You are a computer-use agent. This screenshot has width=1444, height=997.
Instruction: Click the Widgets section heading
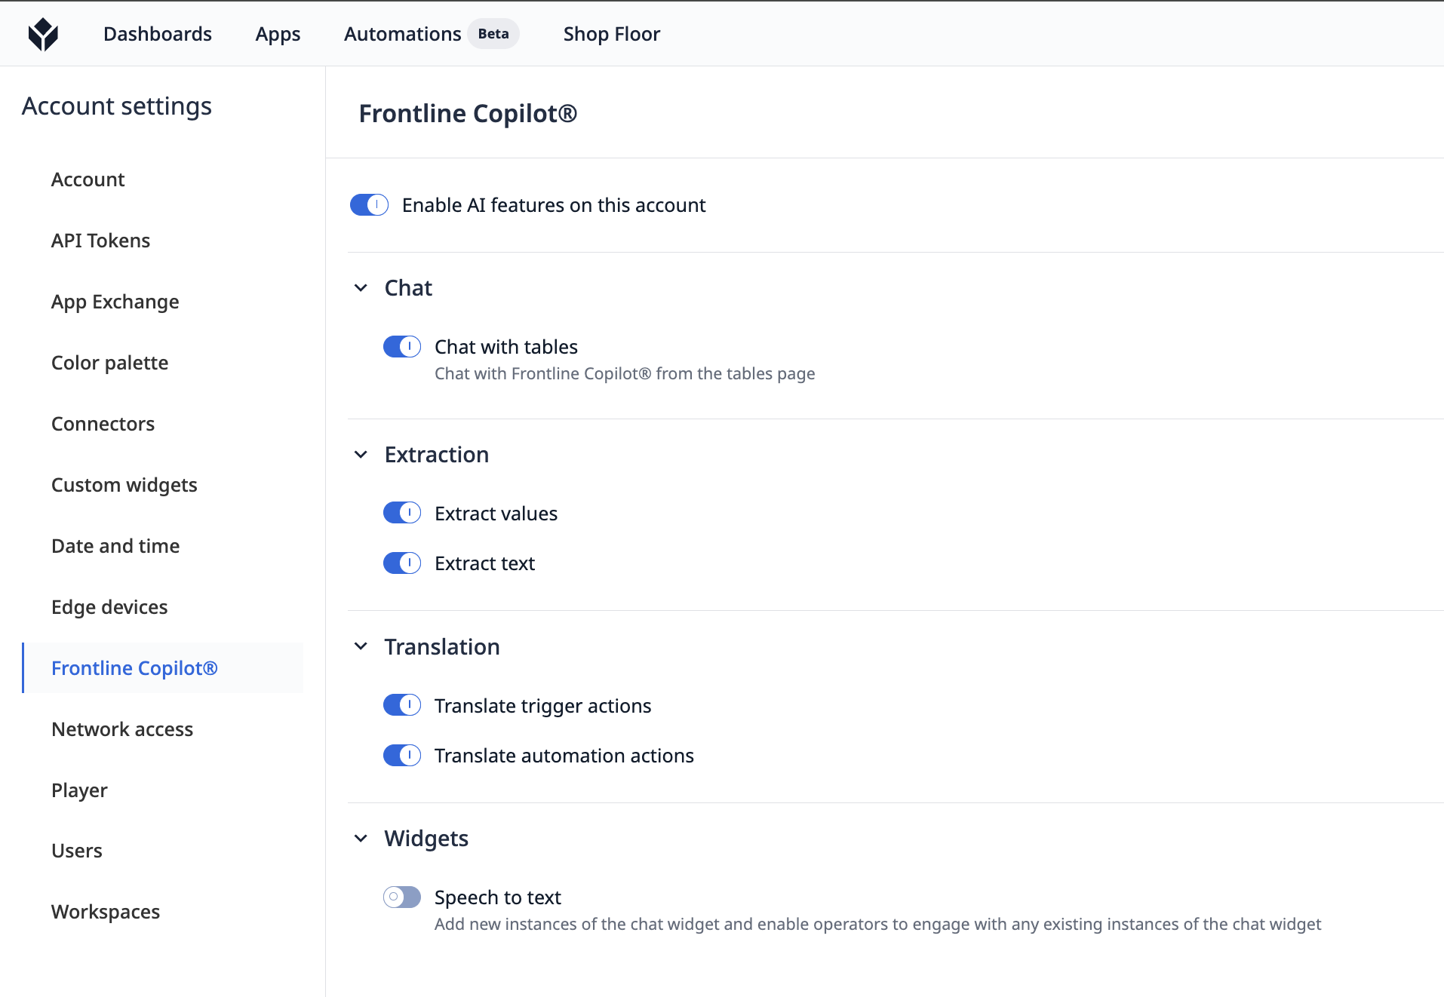(x=426, y=839)
